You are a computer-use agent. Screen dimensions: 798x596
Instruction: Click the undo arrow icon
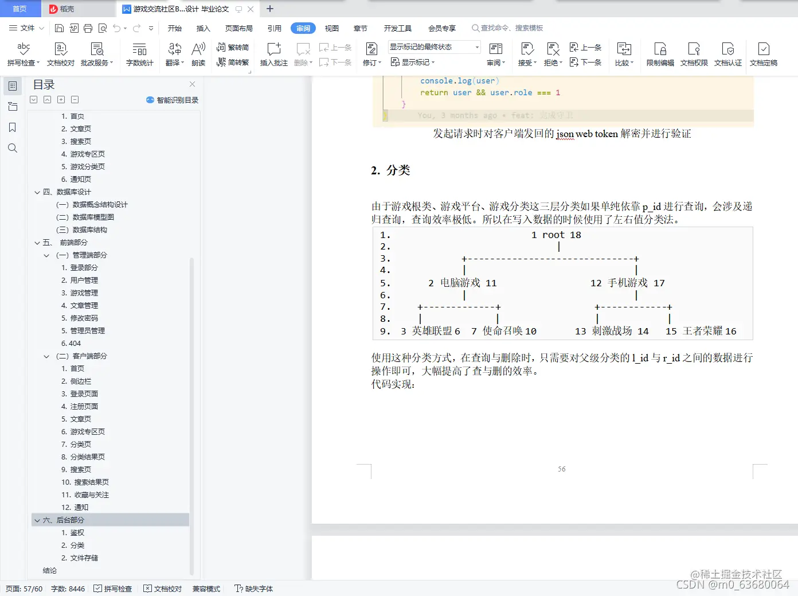pyautogui.click(x=117, y=28)
